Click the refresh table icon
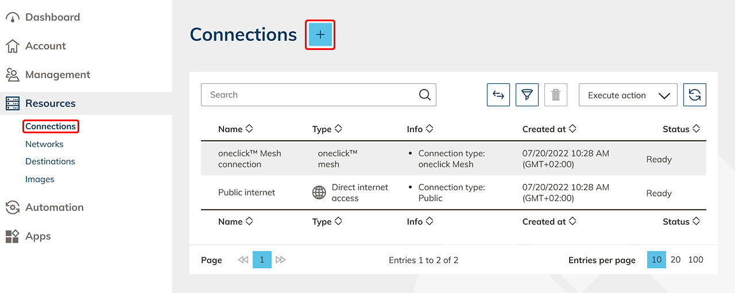This screenshot has height=293, width=735. pos(694,95)
